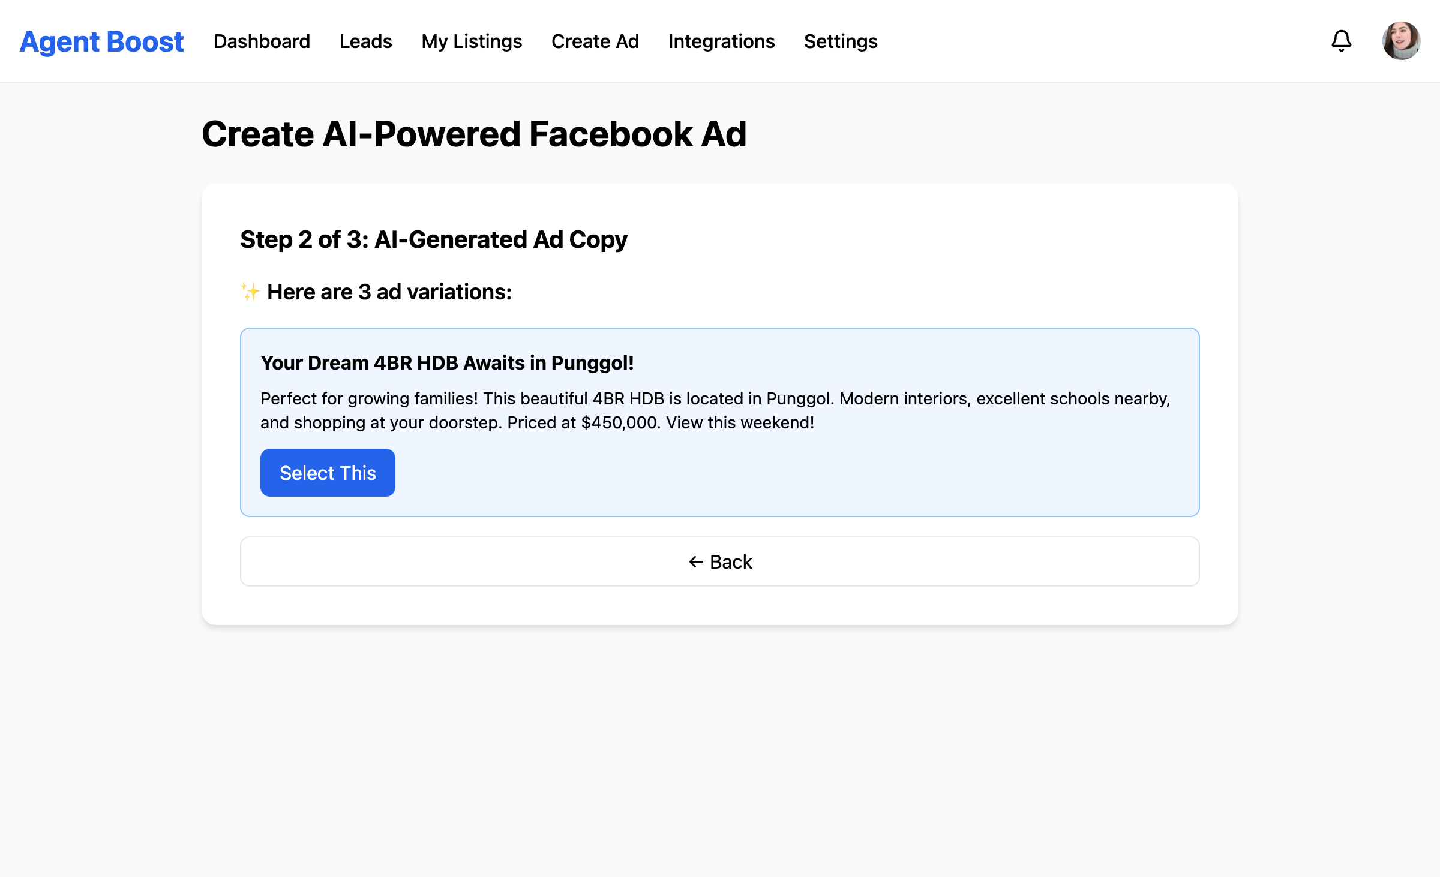Click the left arrow in Back

pos(695,561)
